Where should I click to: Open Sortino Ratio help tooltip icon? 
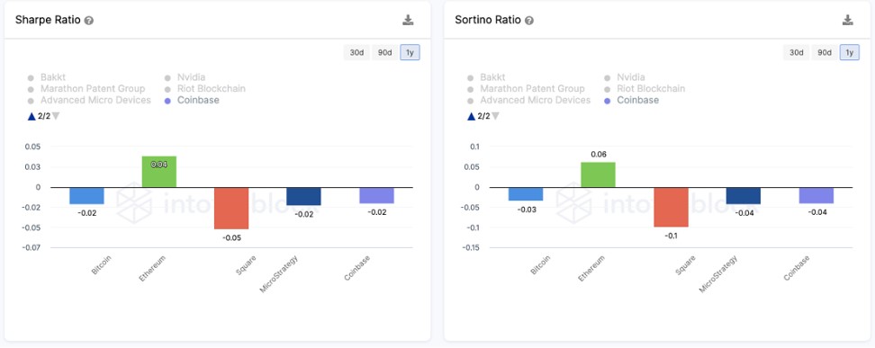click(529, 21)
